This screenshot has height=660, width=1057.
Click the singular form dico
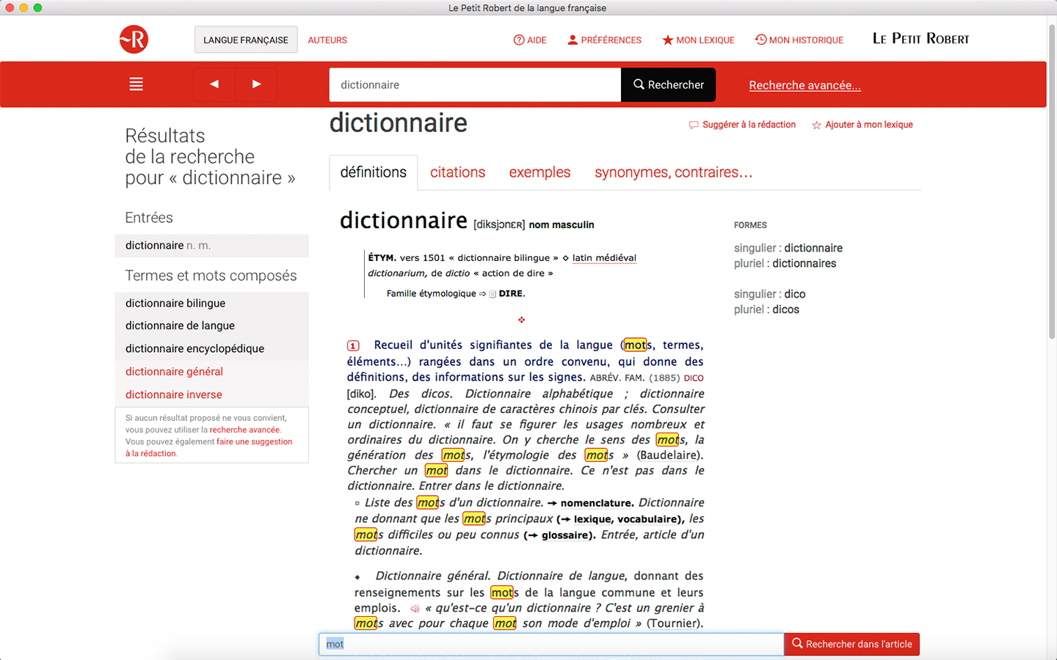794,294
